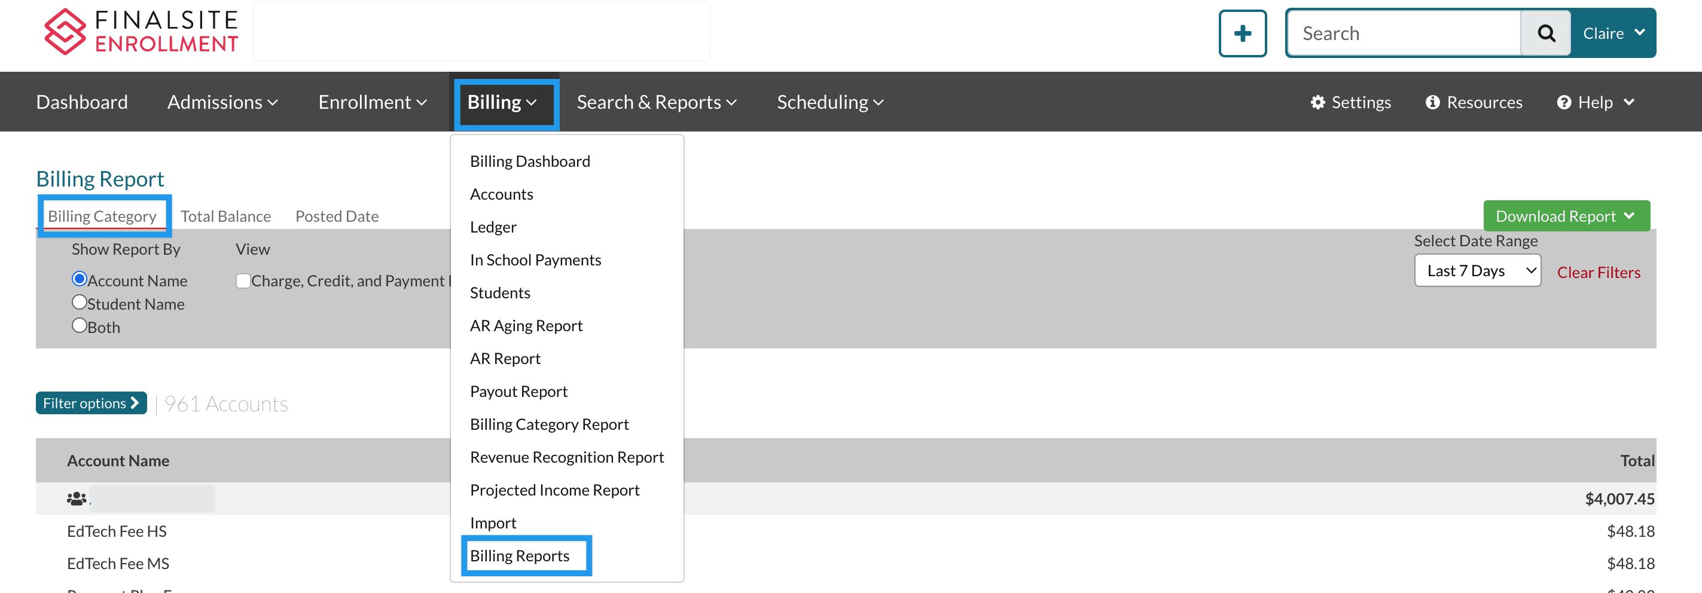Choose Billing Reports from the Billing menu

click(519, 555)
